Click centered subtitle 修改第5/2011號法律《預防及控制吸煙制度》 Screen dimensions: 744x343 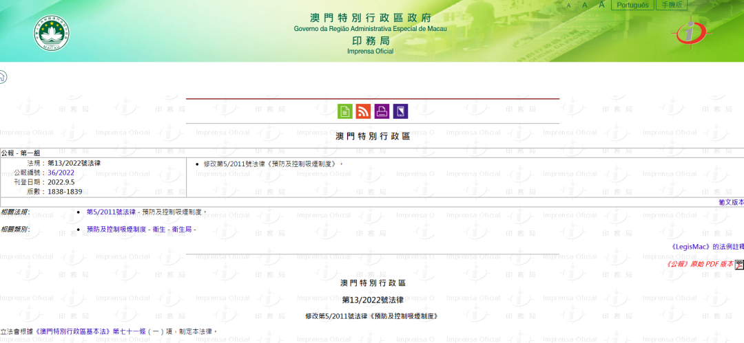371,316
